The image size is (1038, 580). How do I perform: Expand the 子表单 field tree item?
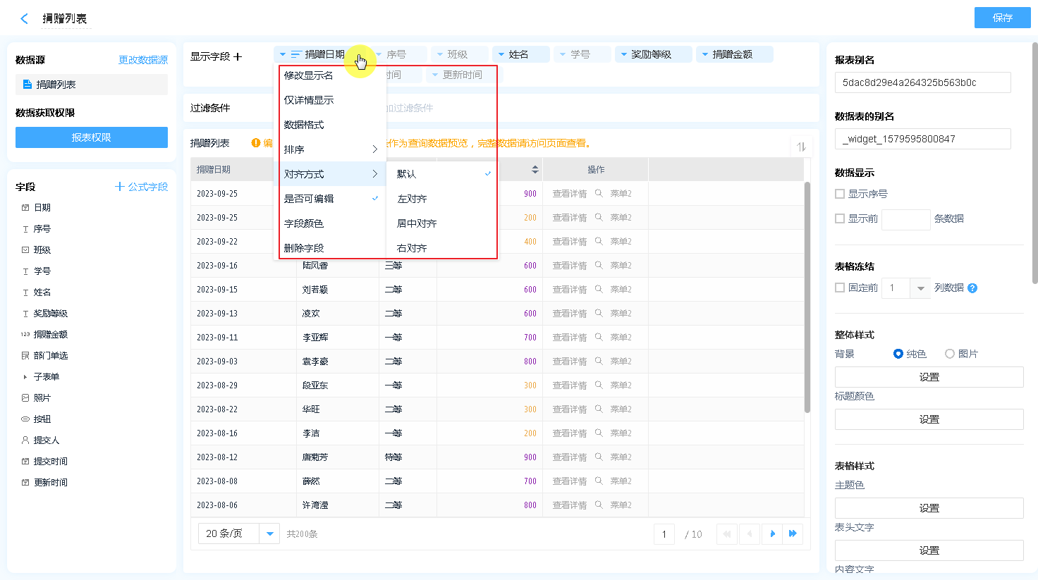25,377
